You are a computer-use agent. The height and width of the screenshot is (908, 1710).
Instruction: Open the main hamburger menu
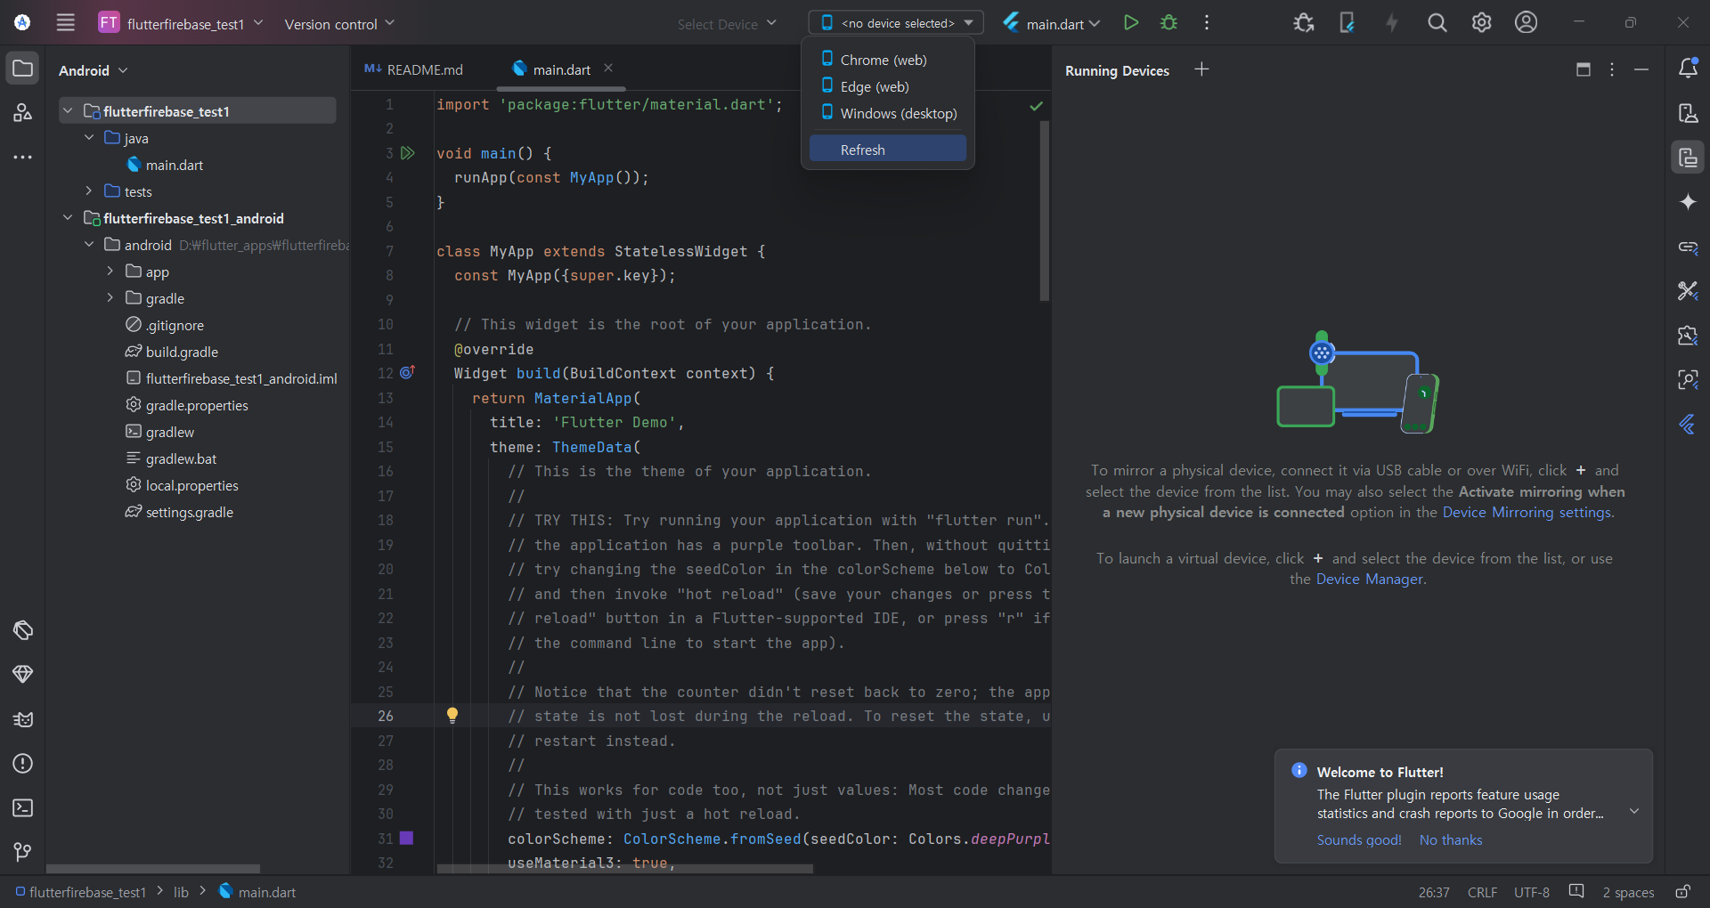[x=66, y=23]
